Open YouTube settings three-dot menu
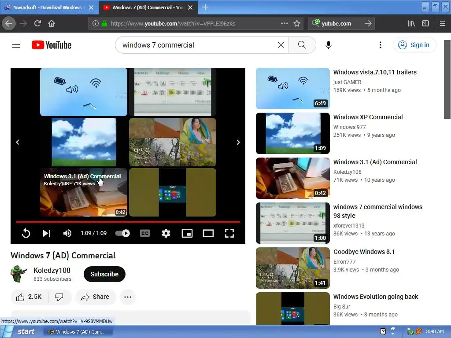 point(380,45)
